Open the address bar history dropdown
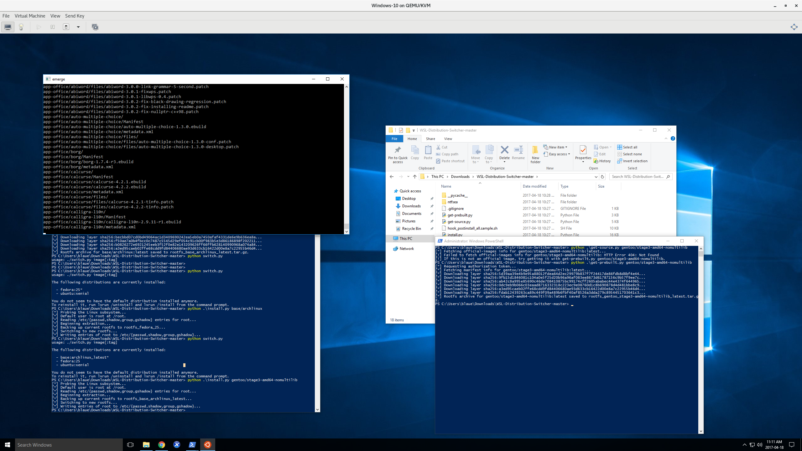 tap(596, 177)
